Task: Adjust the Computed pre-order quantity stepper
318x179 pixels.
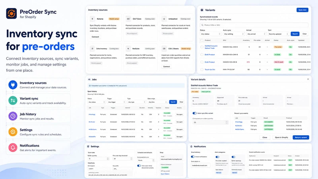Action: [x=227, y=123]
